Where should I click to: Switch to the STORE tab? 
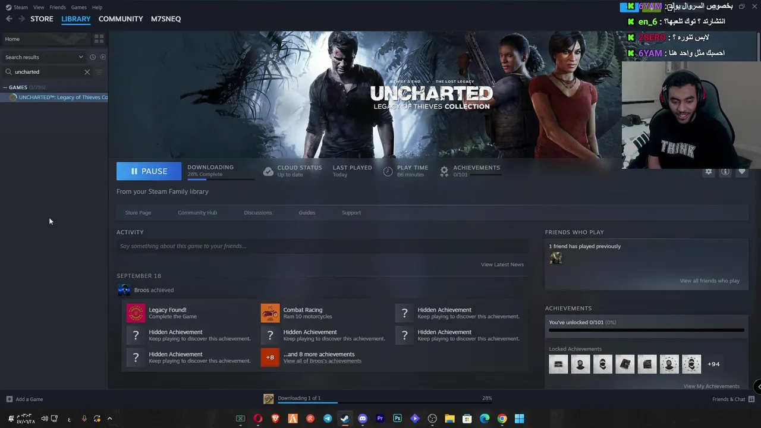[42, 19]
